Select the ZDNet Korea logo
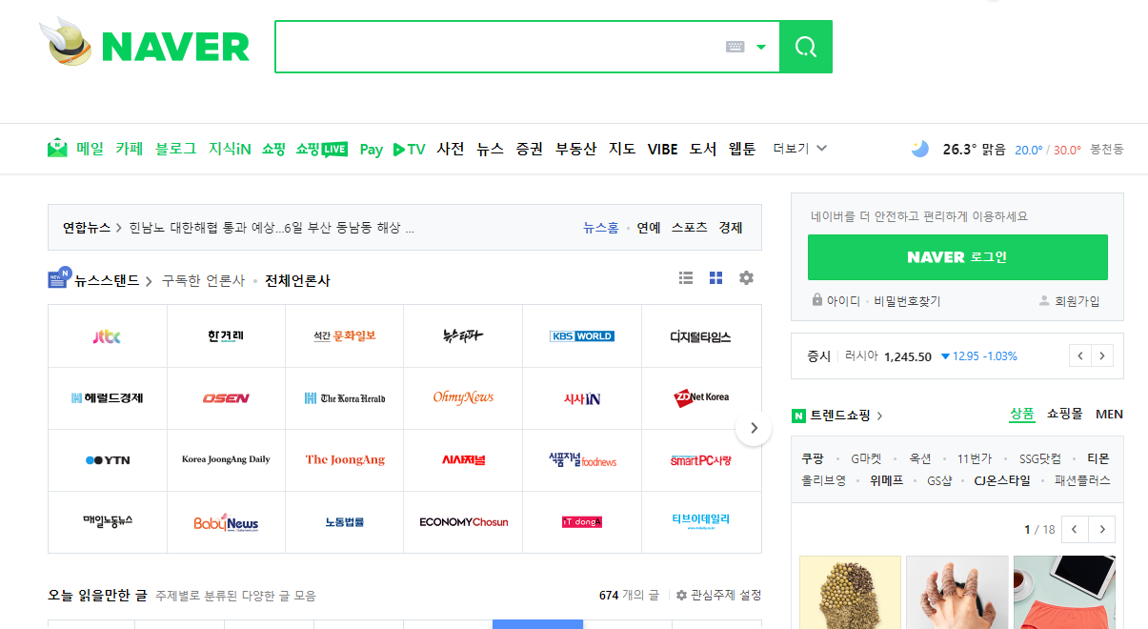 701,398
